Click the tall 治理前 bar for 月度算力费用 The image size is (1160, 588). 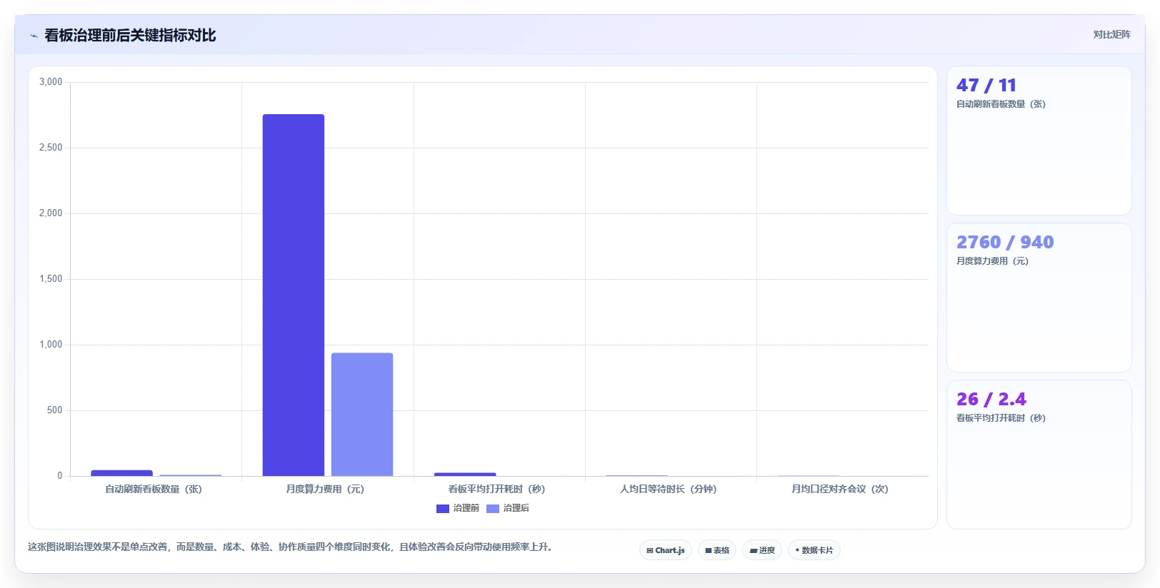click(294, 295)
